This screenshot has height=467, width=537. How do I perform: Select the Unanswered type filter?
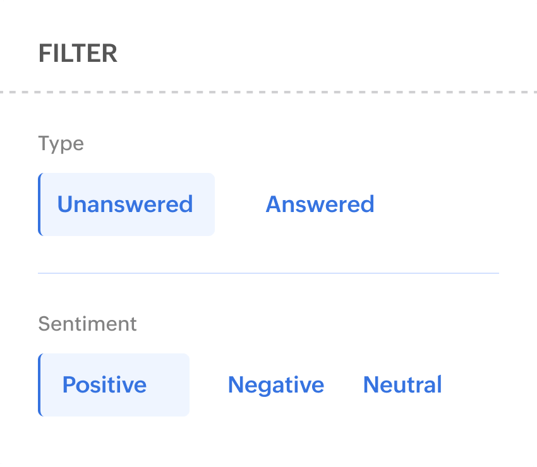coord(126,204)
